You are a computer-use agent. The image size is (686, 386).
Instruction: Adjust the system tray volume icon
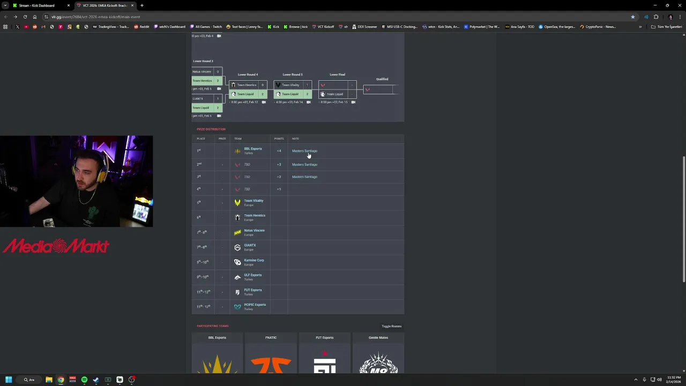pos(659,380)
